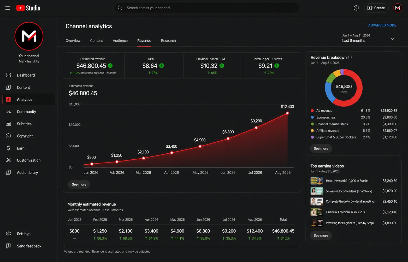The width and height of the screenshot is (408, 262).
Task: Click the Jan 2026 $800 data point
Action: [x=92, y=164]
